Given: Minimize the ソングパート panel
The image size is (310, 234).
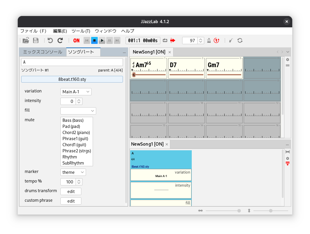Looking at the screenshot, I should 124,53.
